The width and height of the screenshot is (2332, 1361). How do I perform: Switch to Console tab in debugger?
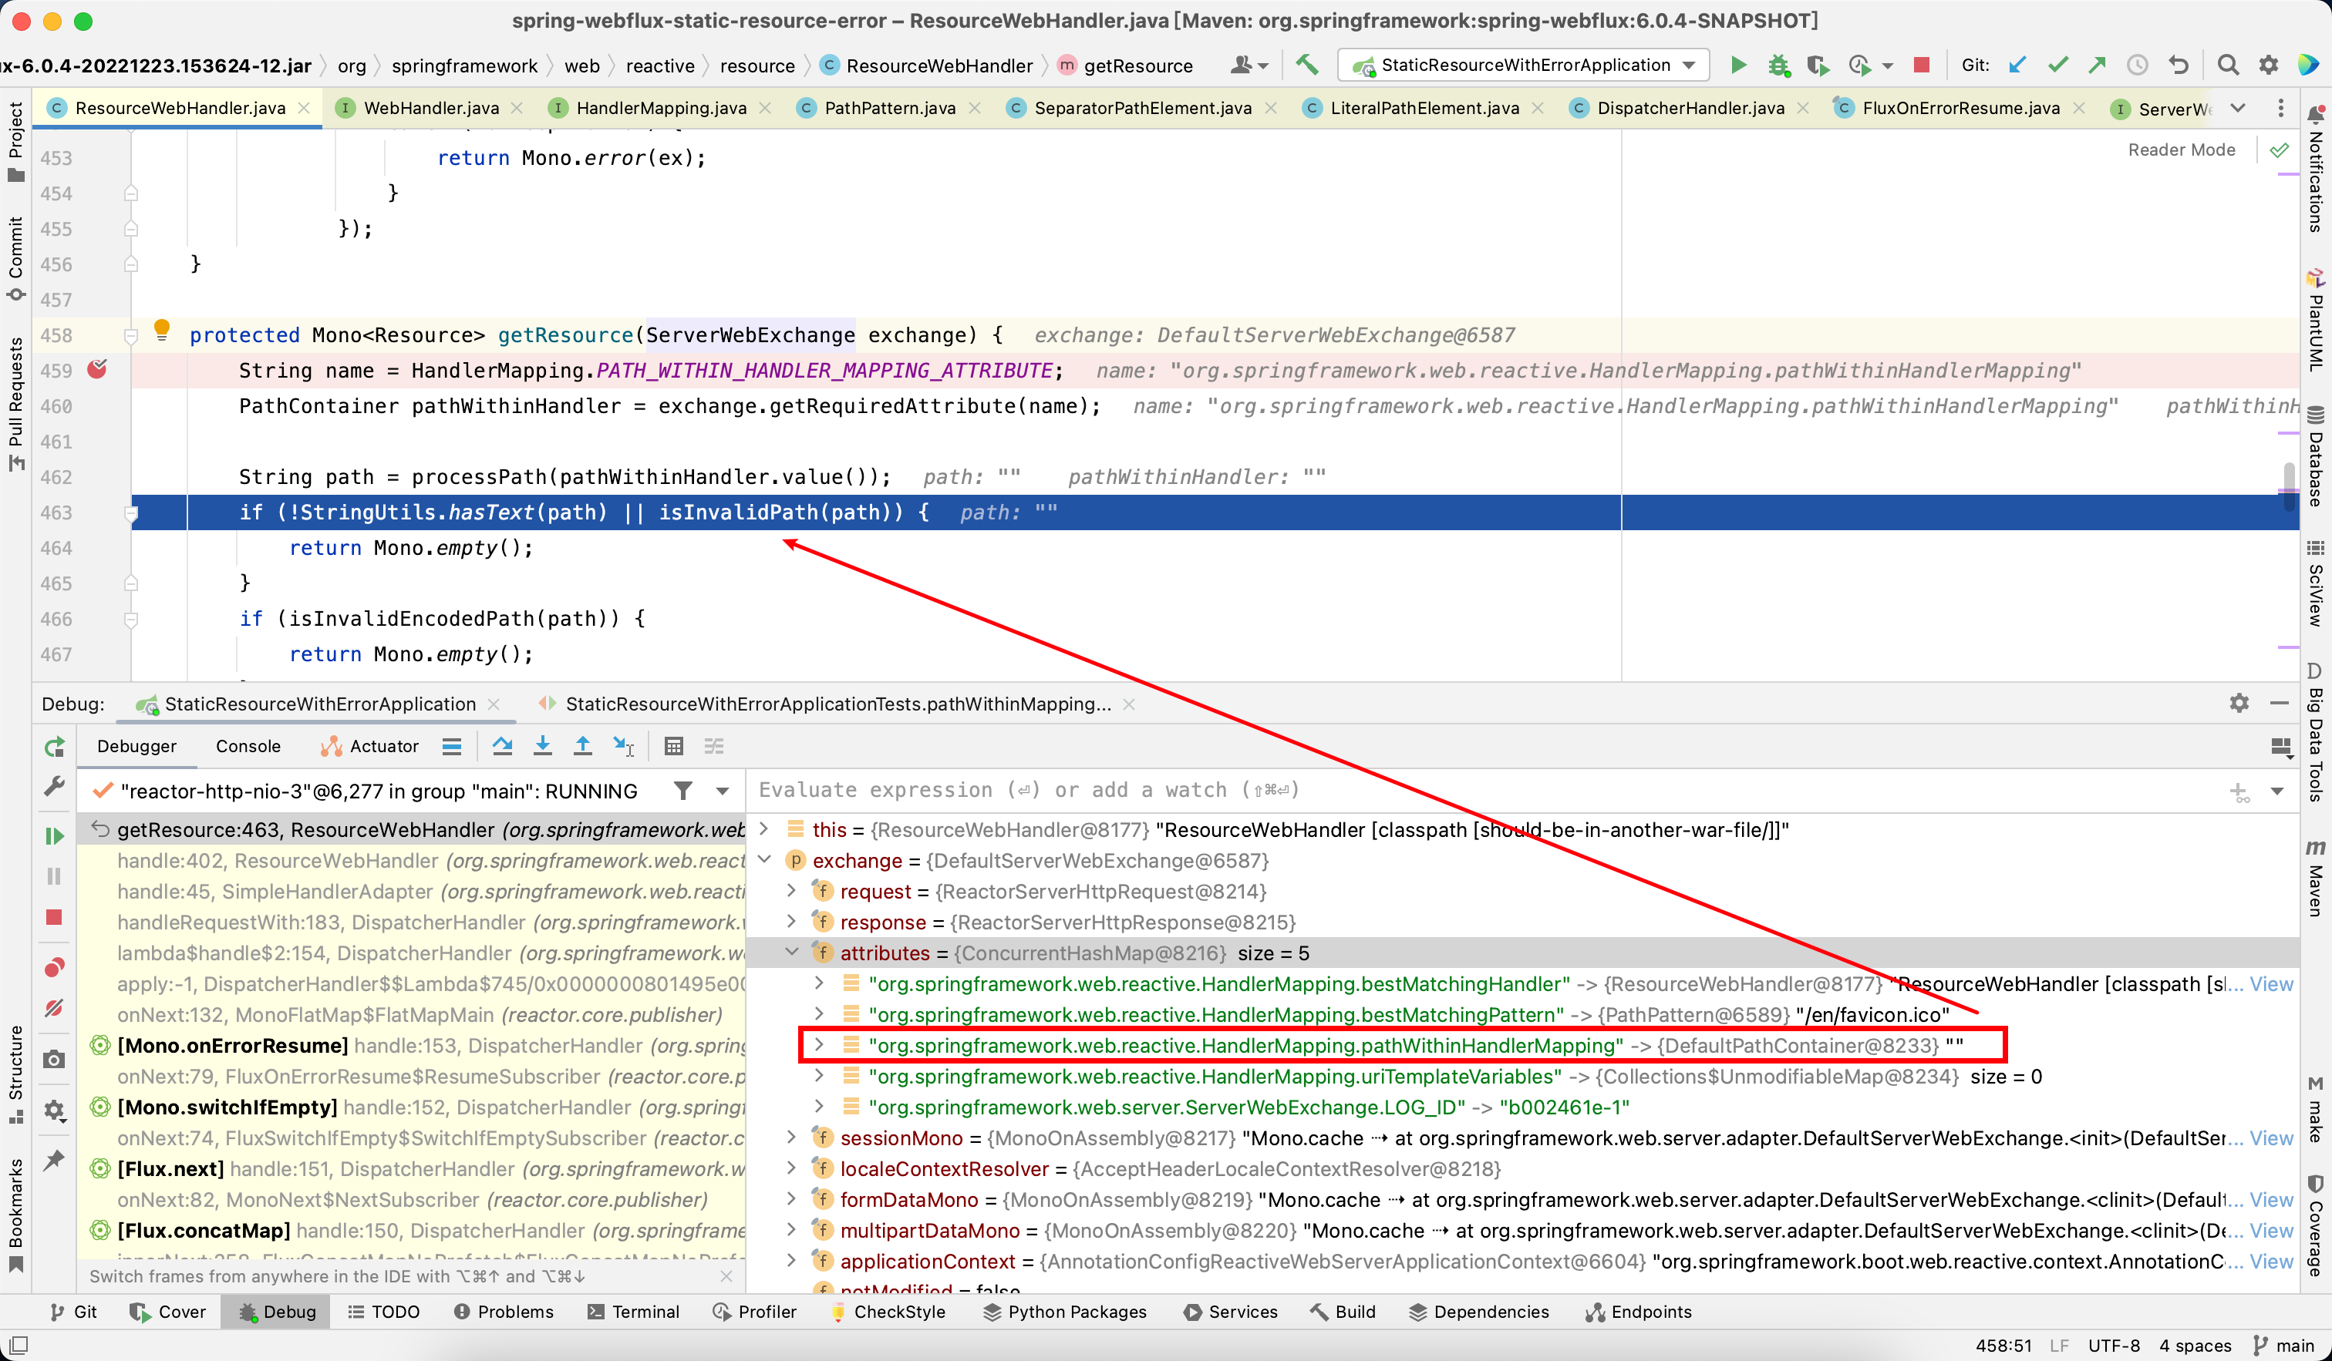[x=247, y=746]
